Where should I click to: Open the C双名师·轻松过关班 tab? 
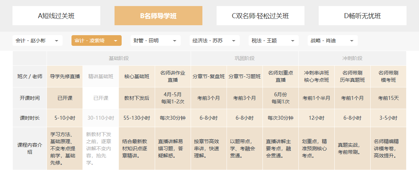coord(260,16)
